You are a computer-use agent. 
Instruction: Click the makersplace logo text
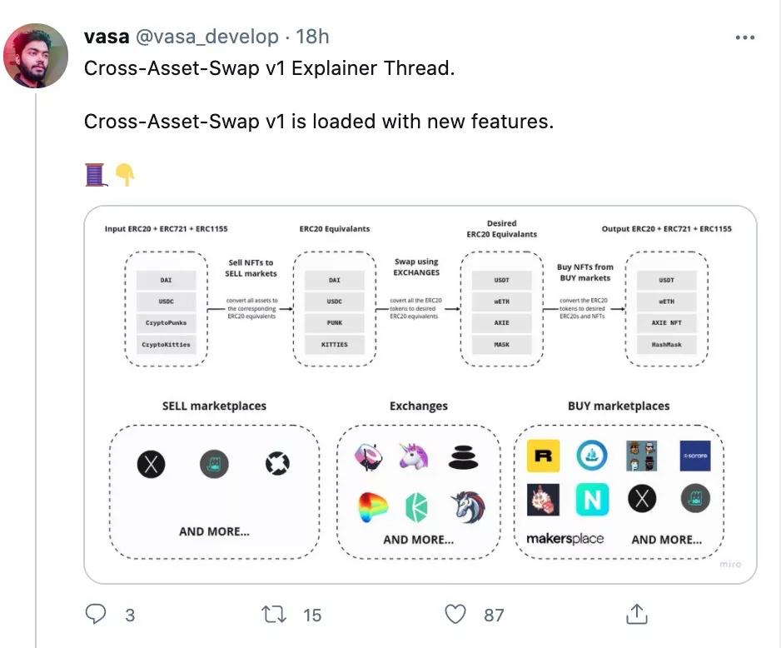[x=565, y=539]
